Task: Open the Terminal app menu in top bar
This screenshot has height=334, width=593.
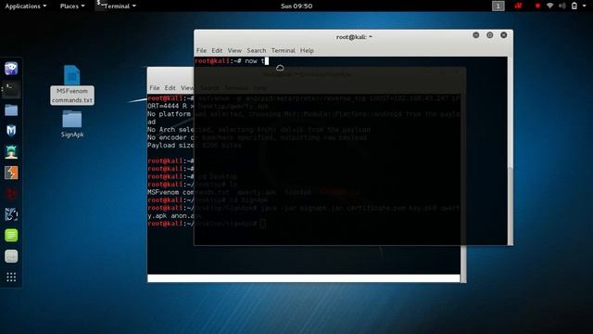Action: click(x=116, y=6)
